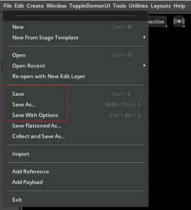Open the ToppleDemonUI menu

point(90,6)
